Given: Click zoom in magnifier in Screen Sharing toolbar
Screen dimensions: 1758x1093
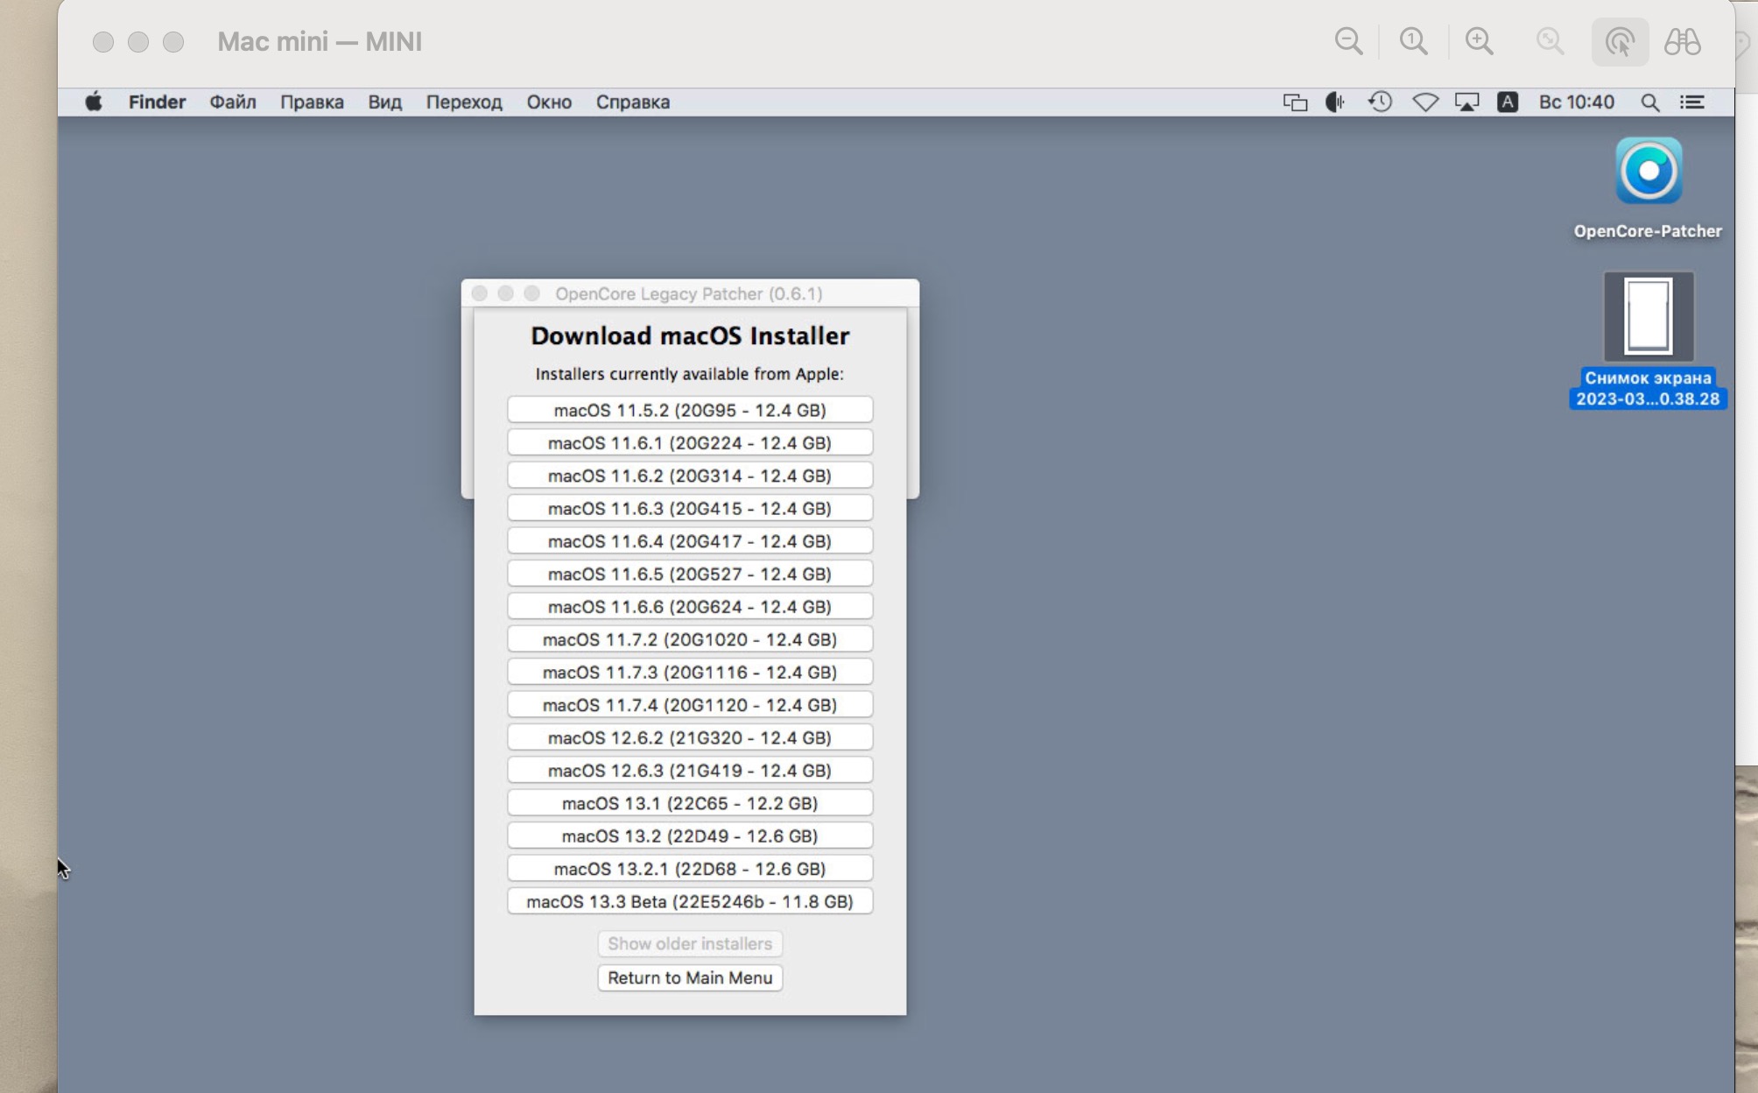Looking at the screenshot, I should [1480, 42].
